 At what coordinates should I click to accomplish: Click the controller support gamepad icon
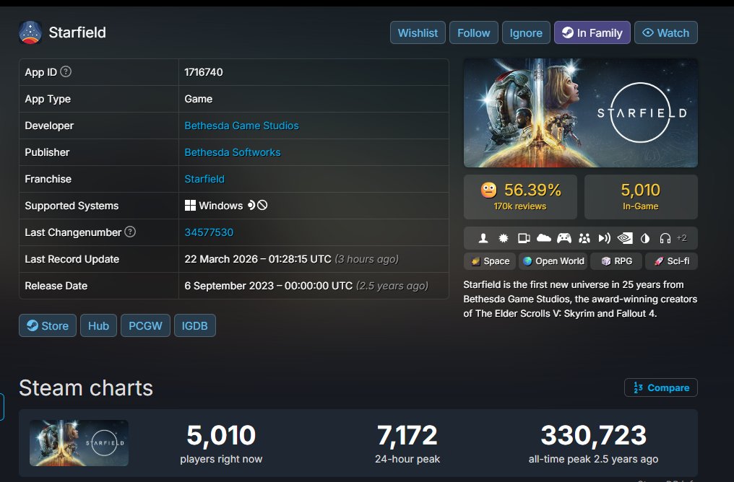tap(564, 238)
